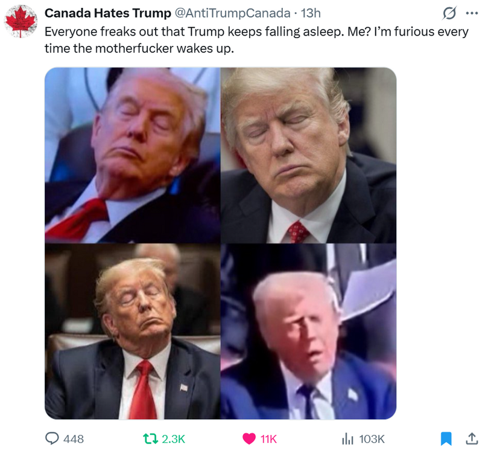Open top-right photo of the collage
This screenshot has width=491, height=453.
(x=308, y=155)
